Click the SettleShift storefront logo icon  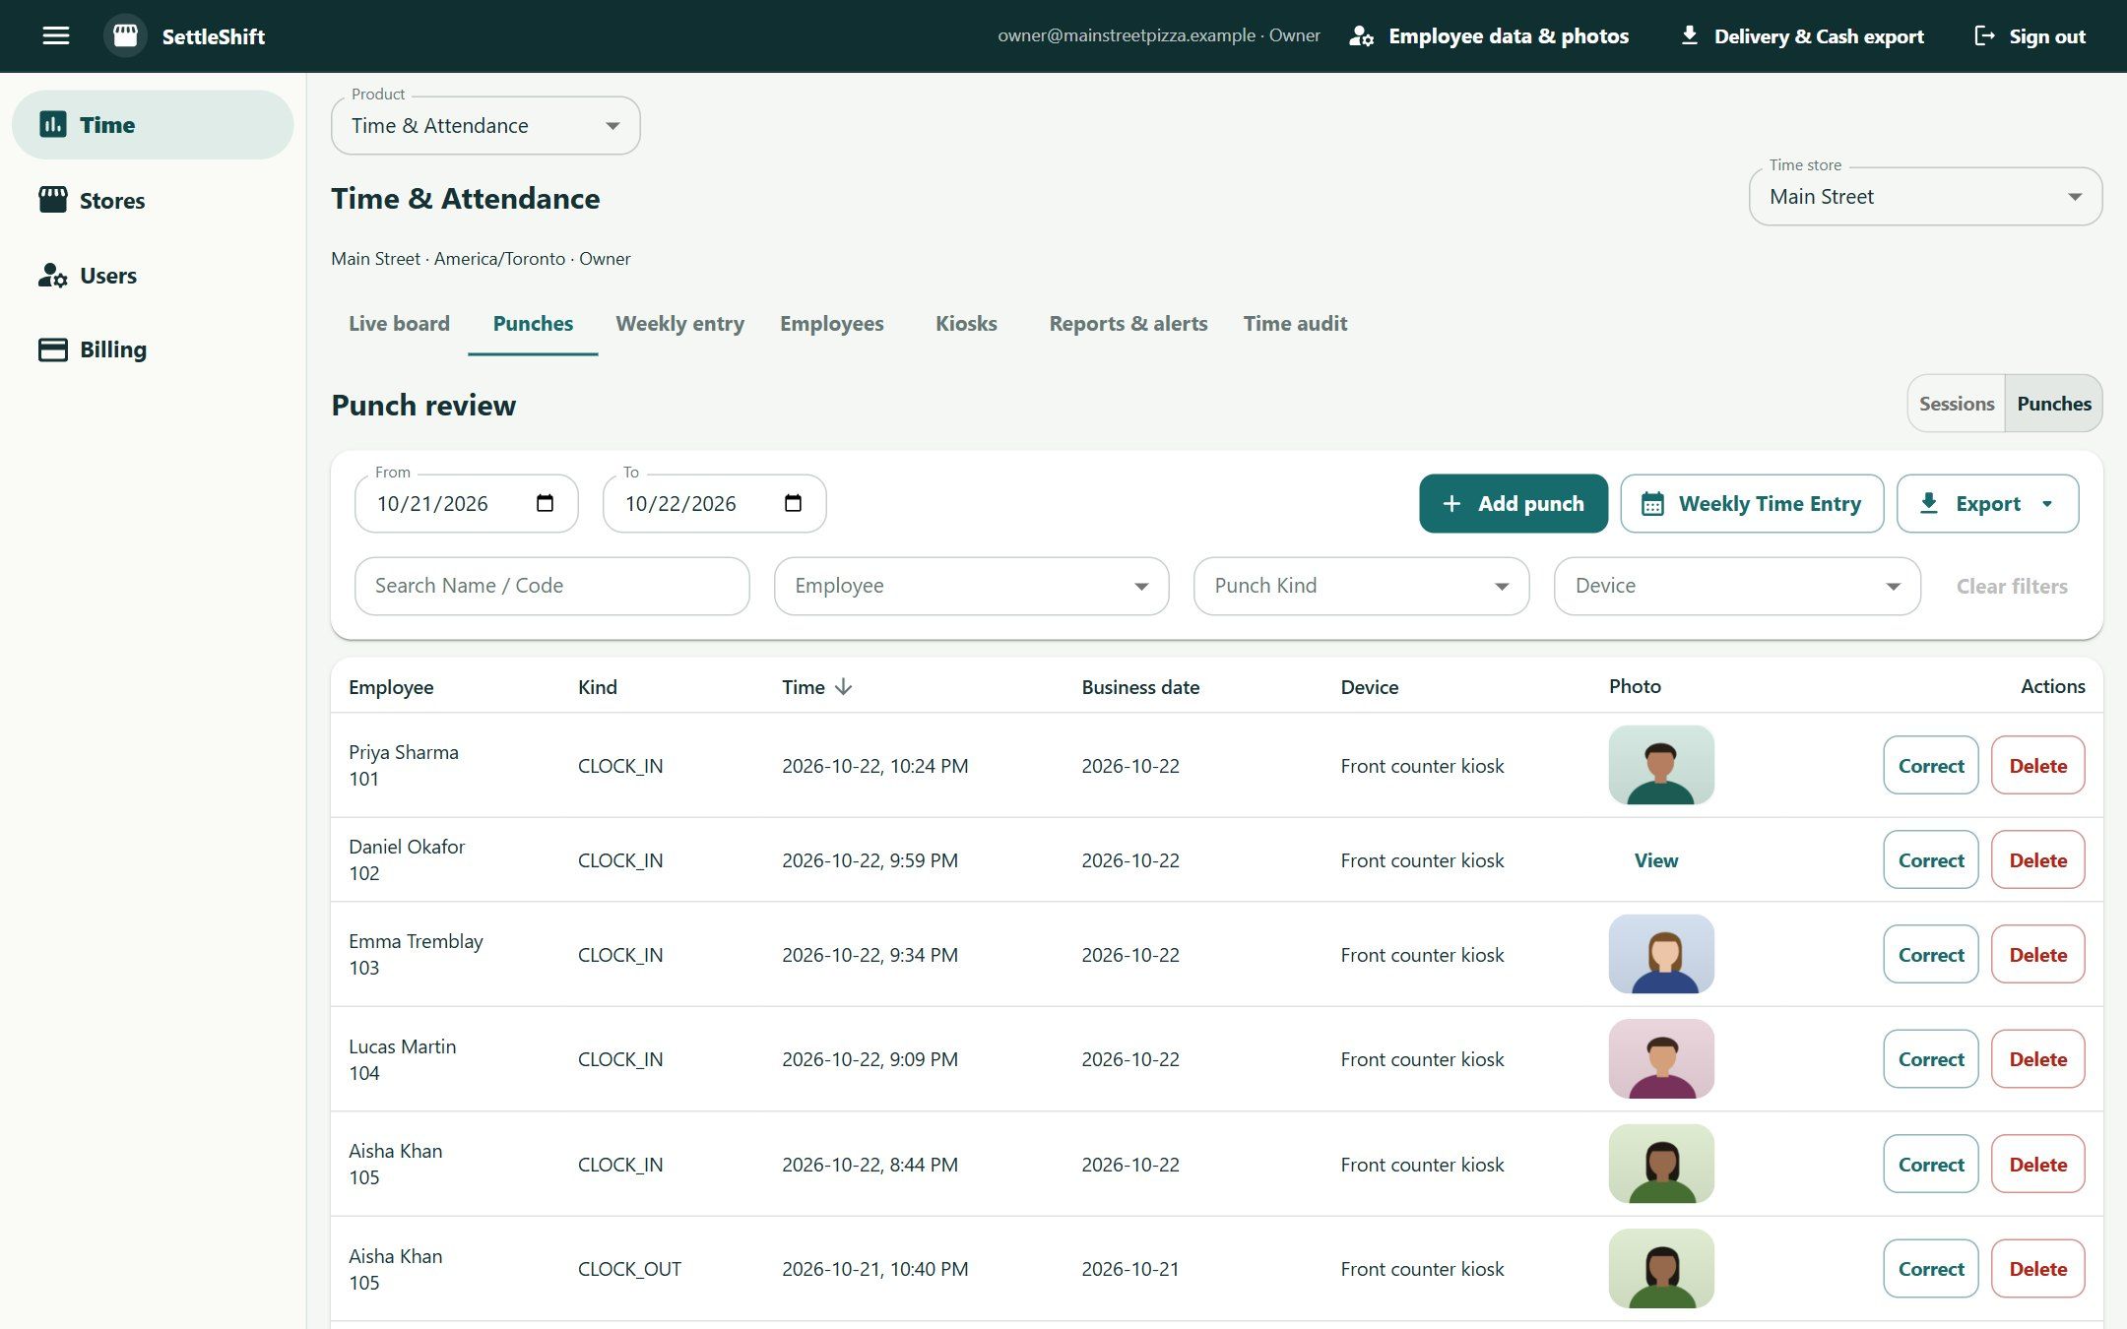click(x=125, y=36)
